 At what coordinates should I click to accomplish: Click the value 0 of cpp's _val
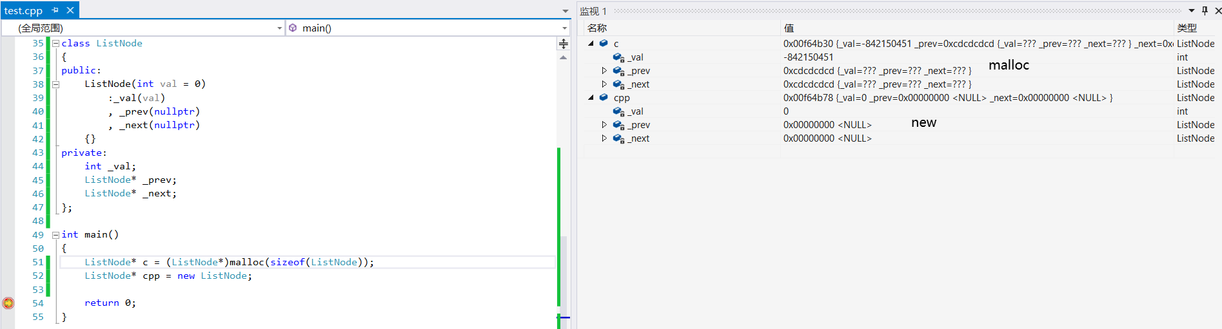[x=786, y=111]
